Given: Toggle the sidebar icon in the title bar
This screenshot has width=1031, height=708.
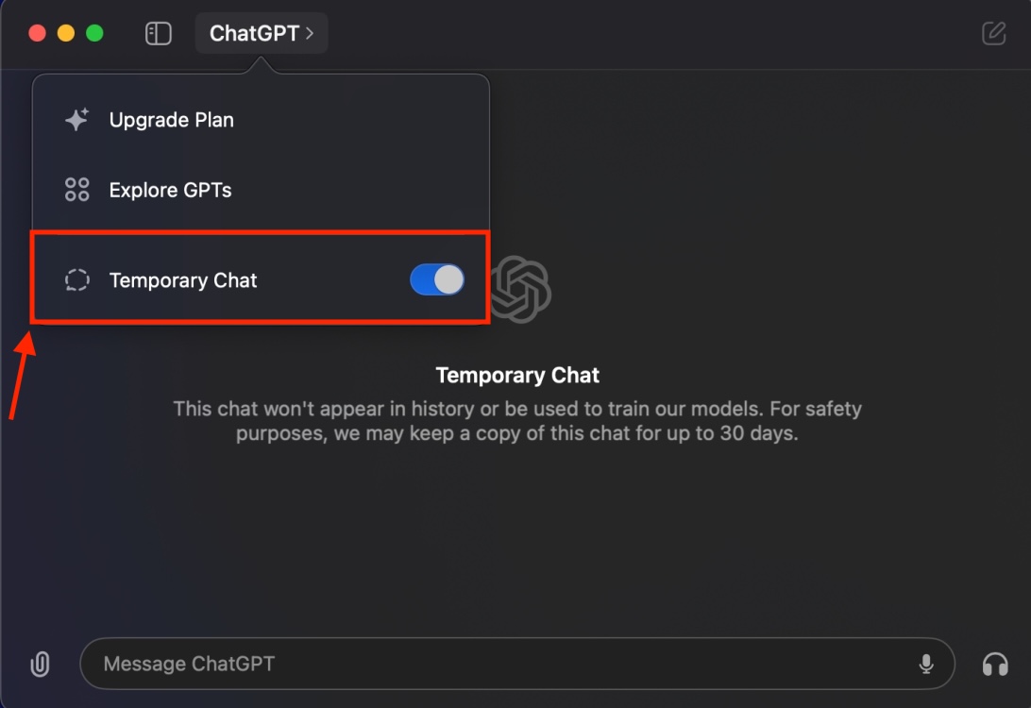Looking at the screenshot, I should pyautogui.click(x=159, y=32).
